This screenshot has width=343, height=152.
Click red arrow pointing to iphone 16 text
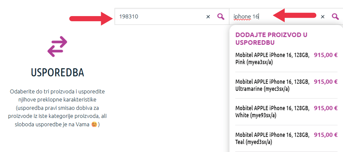297,15
